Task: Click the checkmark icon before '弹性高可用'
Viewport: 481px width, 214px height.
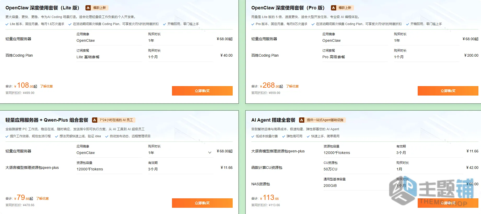Action: click(284, 136)
